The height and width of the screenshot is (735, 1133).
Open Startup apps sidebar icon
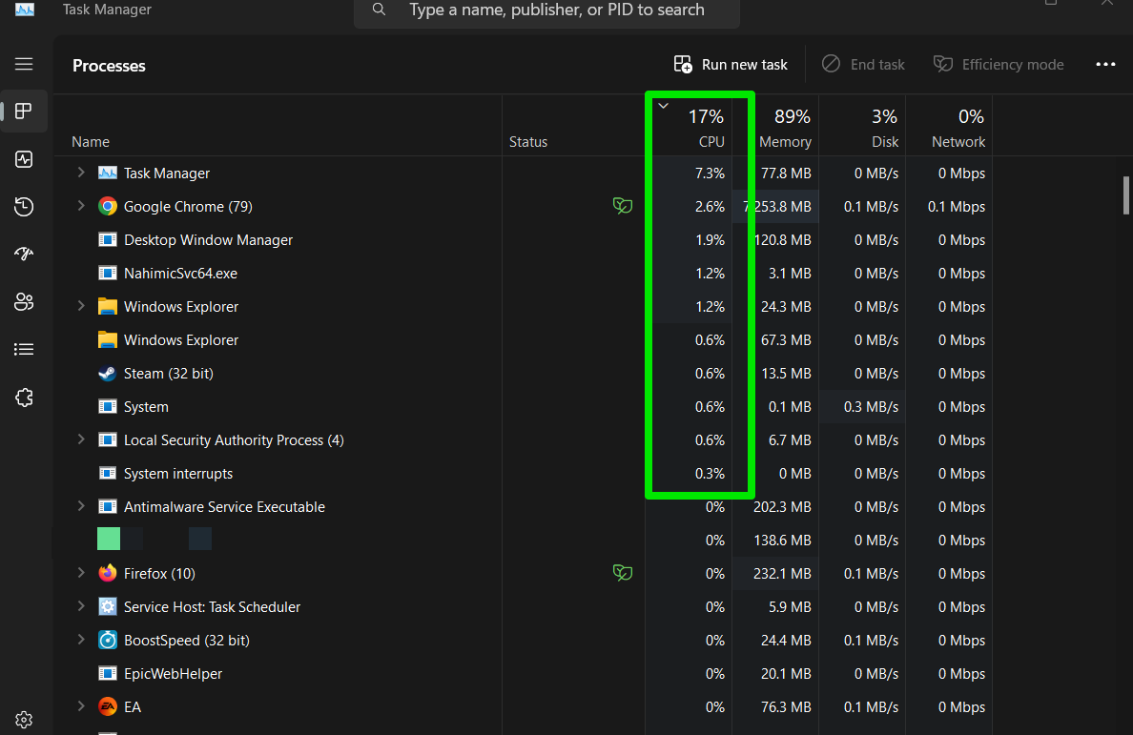point(24,254)
